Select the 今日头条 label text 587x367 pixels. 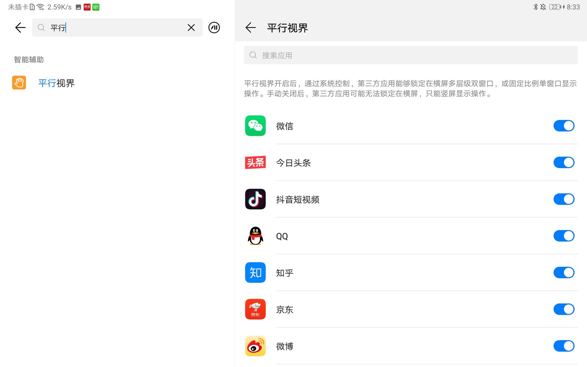coord(293,163)
